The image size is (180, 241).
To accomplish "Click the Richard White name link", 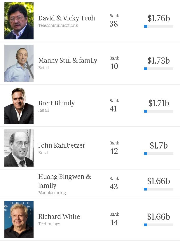I will 59,216.
